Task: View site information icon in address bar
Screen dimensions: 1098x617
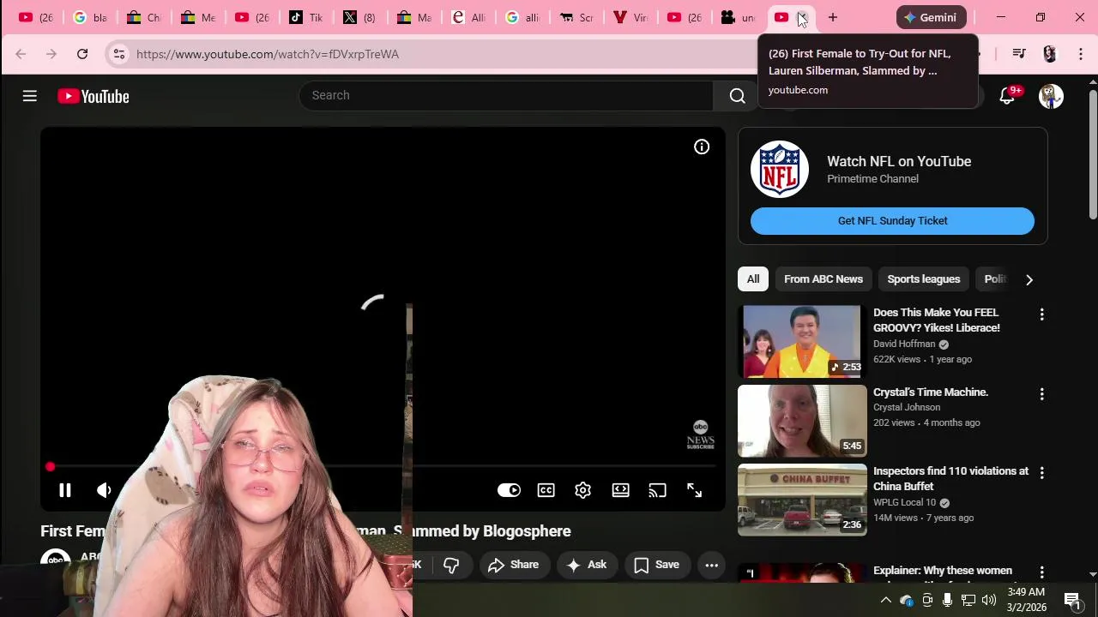Action: click(119, 54)
